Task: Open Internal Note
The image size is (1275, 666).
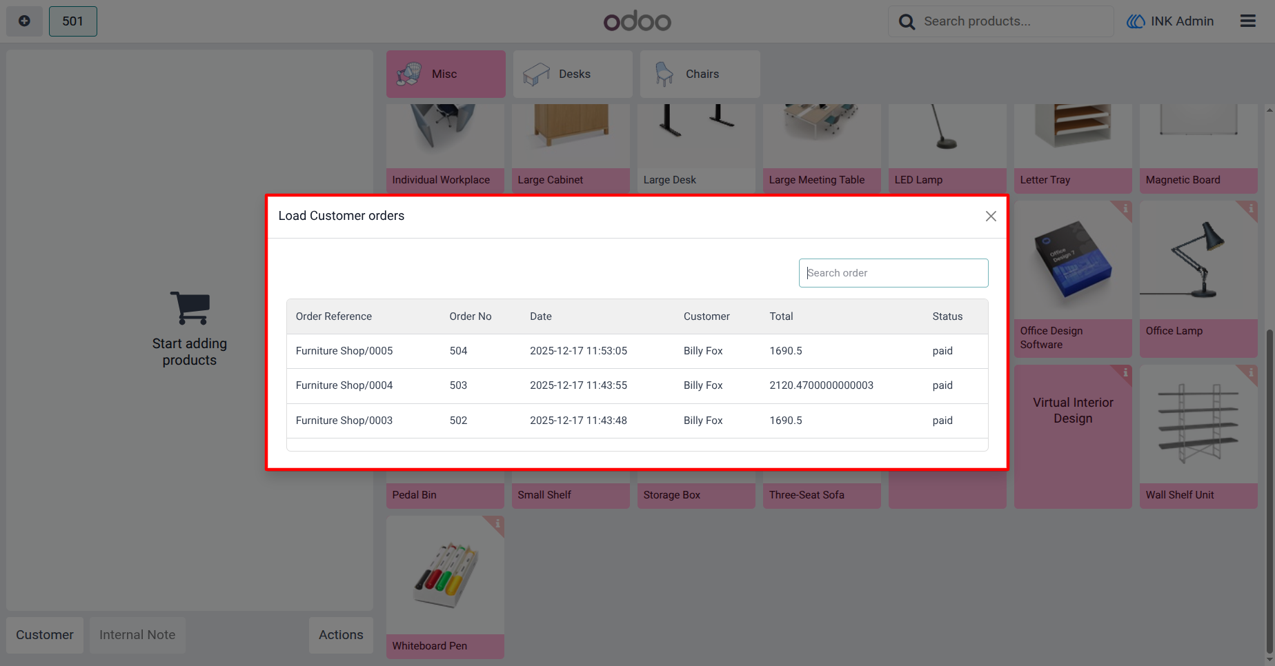Action: [x=137, y=635]
